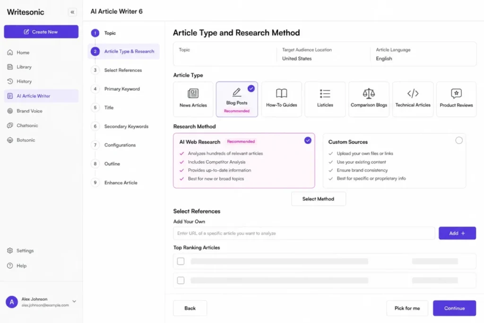Click the Add + button
The width and height of the screenshot is (484, 323).
click(x=457, y=233)
